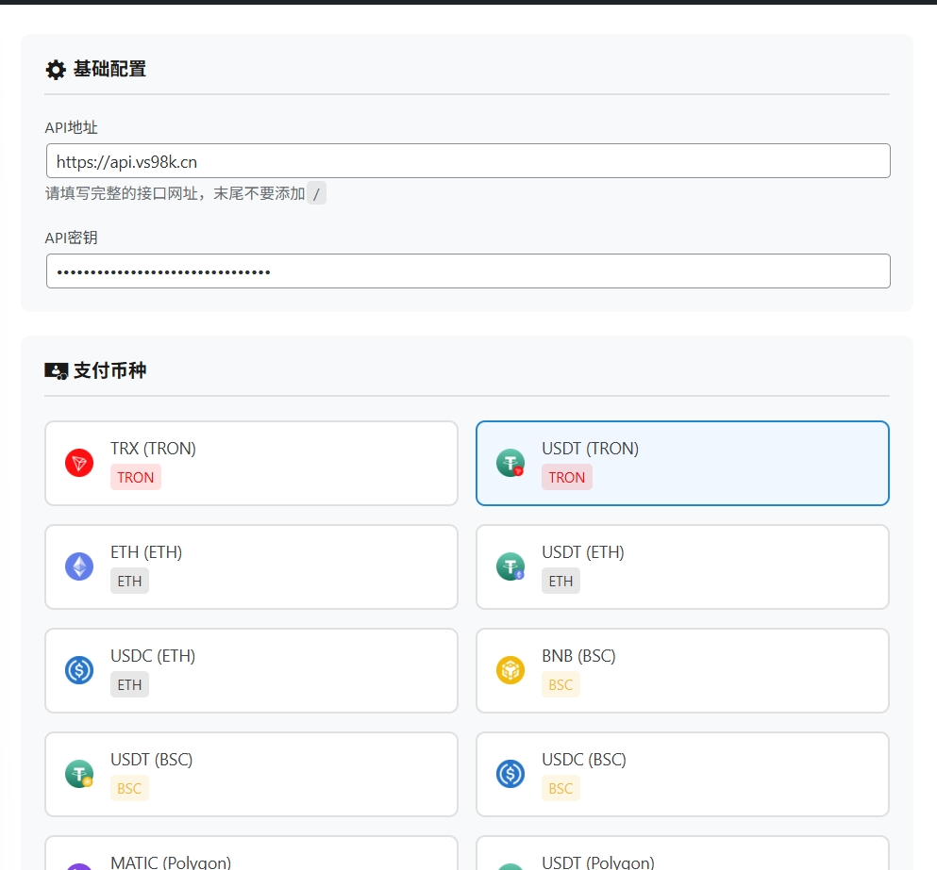Screen dimensions: 937x870
Task: Click the USDT (TRON) Tether icon
Action: tap(510, 463)
